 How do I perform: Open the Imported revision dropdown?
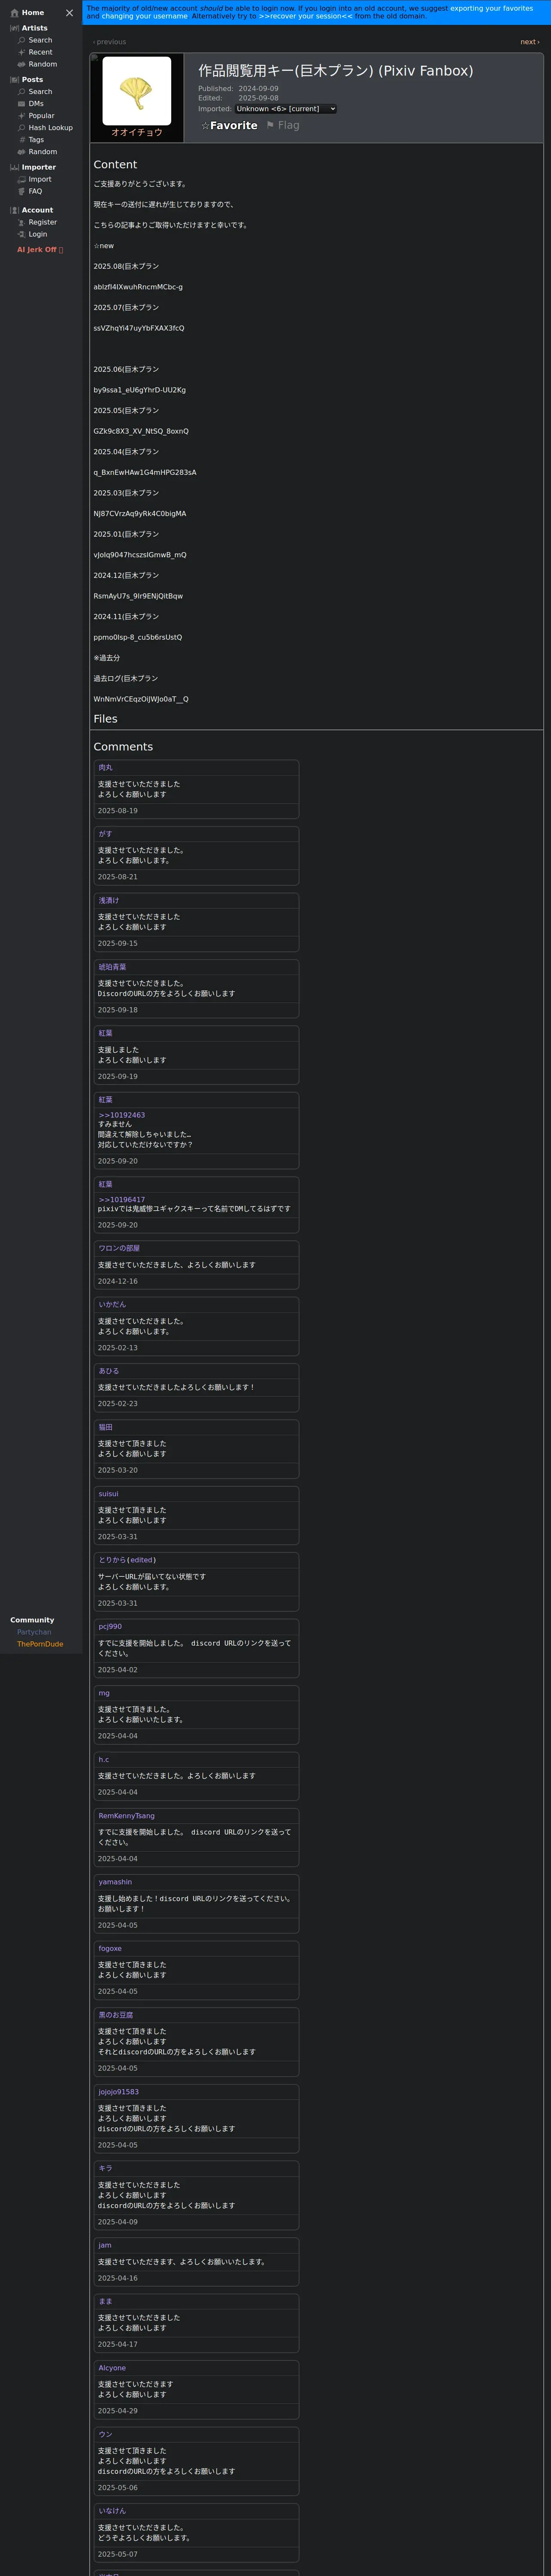(286, 109)
